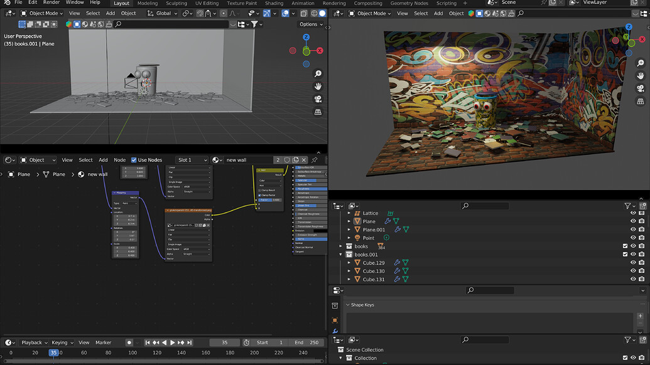Collapse Shape Keys panel
This screenshot has width=650, height=365.
348,305
